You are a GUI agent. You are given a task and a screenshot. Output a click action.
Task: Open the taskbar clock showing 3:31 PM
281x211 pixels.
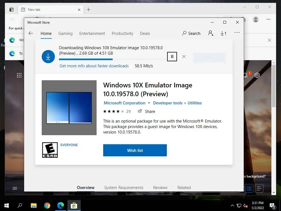(257, 206)
